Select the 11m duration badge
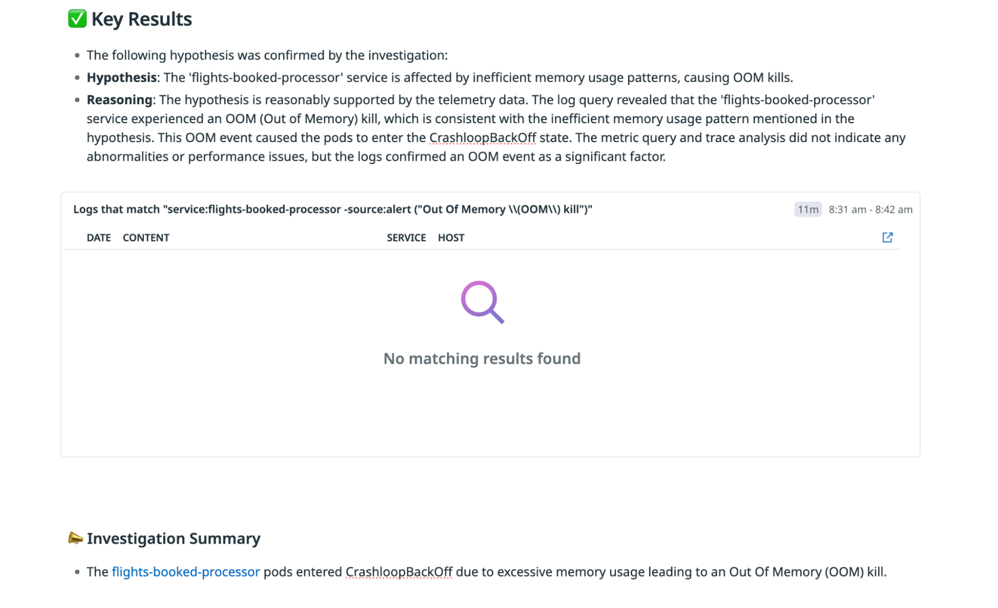This screenshot has width=998, height=608. coord(807,209)
